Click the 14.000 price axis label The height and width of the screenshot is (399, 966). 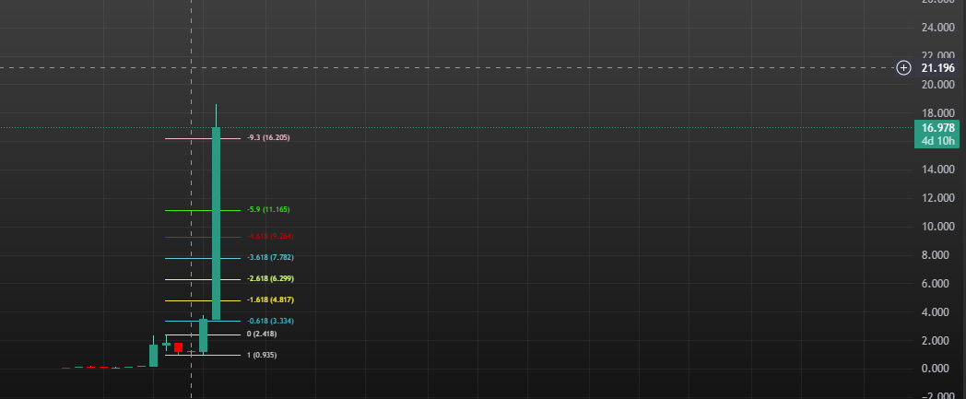[937, 170]
